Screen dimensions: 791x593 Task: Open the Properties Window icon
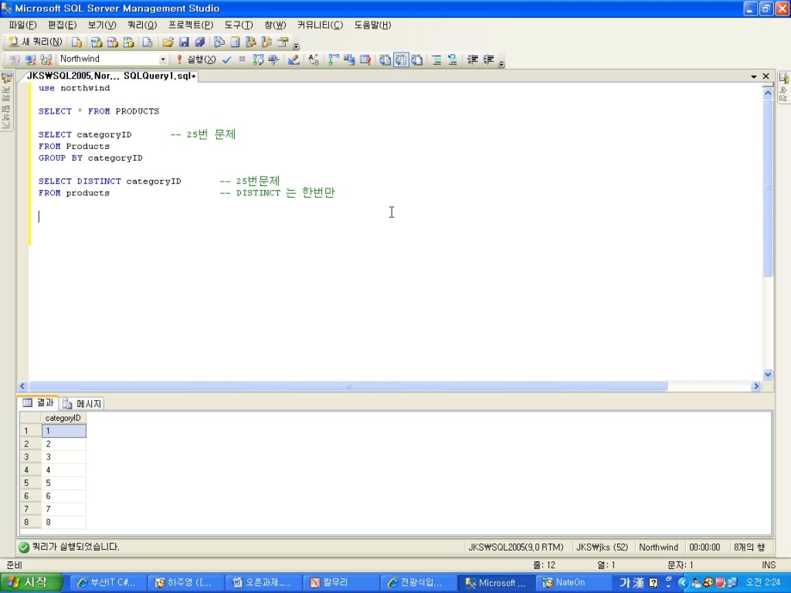pos(283,42)
